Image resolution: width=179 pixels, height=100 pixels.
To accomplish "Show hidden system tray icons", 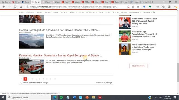I will (153, 97).
